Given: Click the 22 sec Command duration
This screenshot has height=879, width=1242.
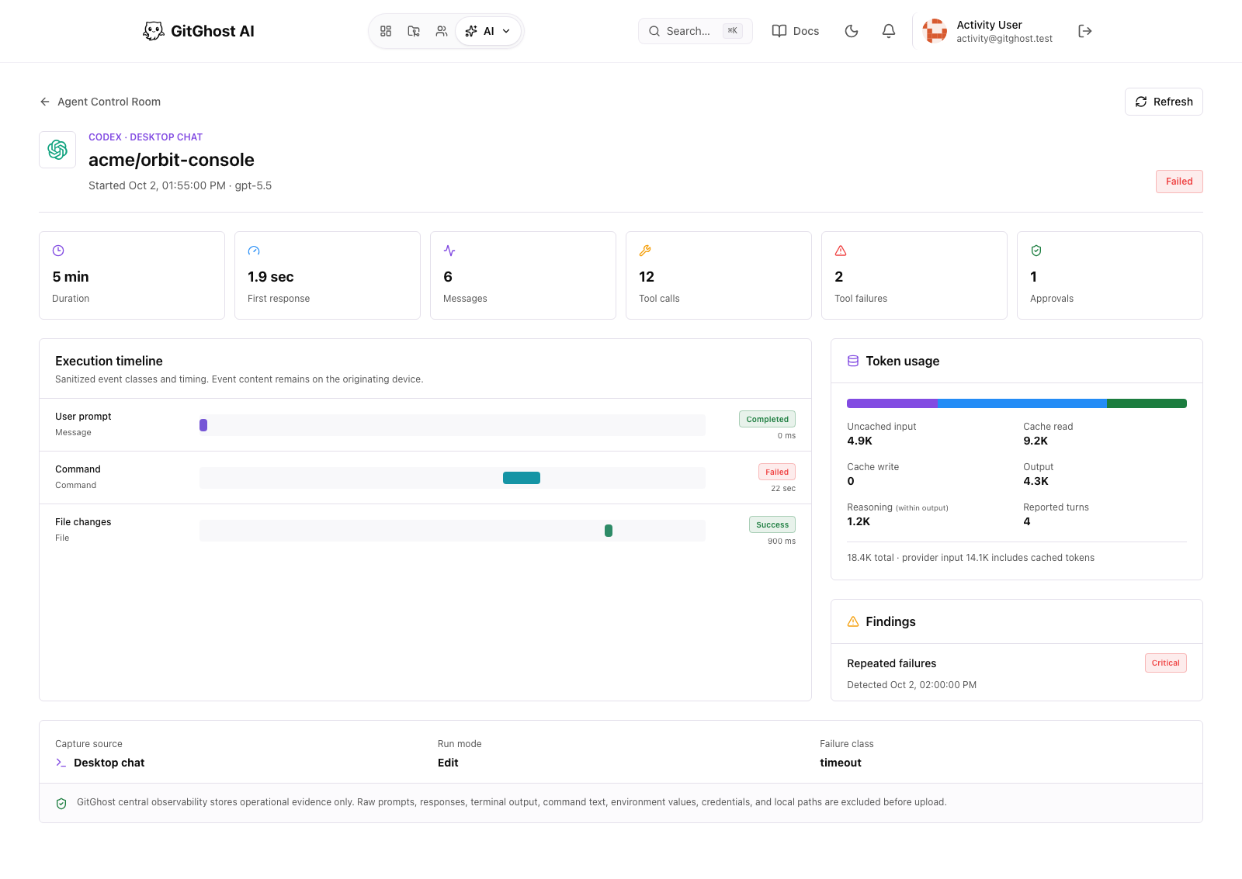Looking at the screenshot, I should click(x=783, y=489).
